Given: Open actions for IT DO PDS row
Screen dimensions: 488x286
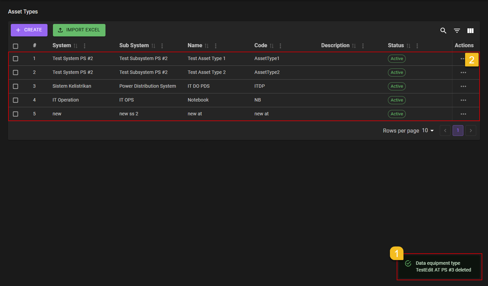Looking at the screenshot, I should tap(463, 86).
